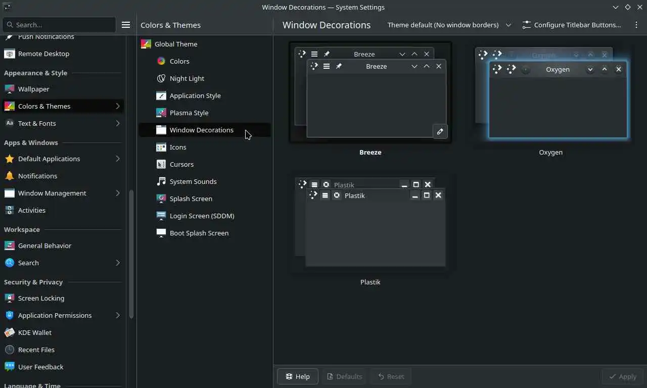
Task: Expand Text & Fonts chevron
Action: coord(117,123)
